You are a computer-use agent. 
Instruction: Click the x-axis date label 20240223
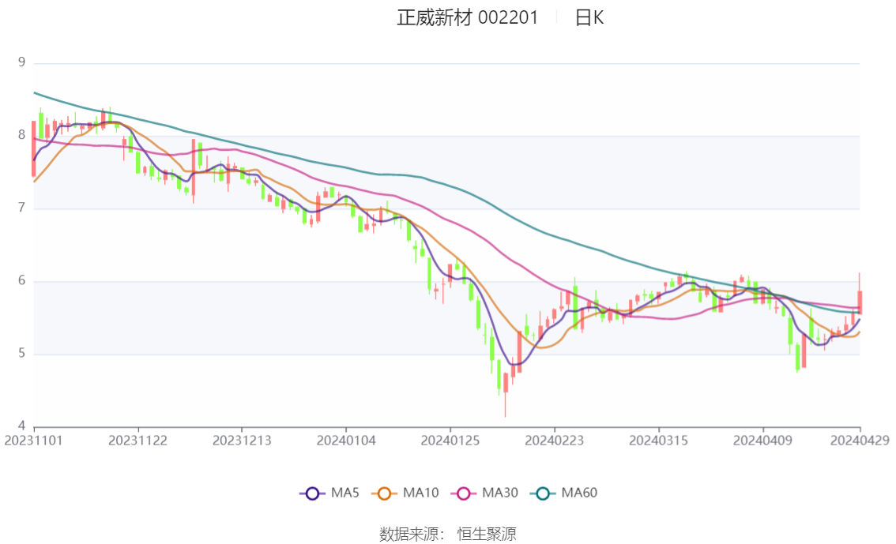pyautogui.click(x=555, y=441)
